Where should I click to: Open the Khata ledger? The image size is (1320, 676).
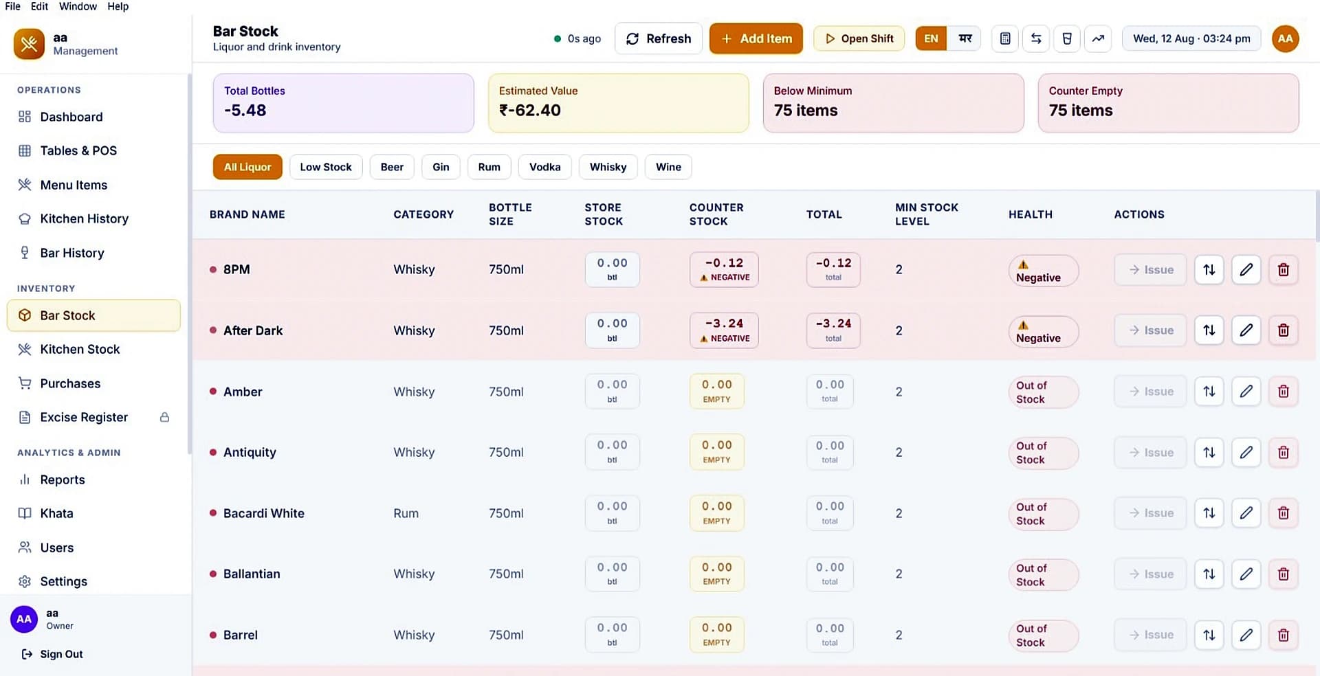(x=94, y=513)
